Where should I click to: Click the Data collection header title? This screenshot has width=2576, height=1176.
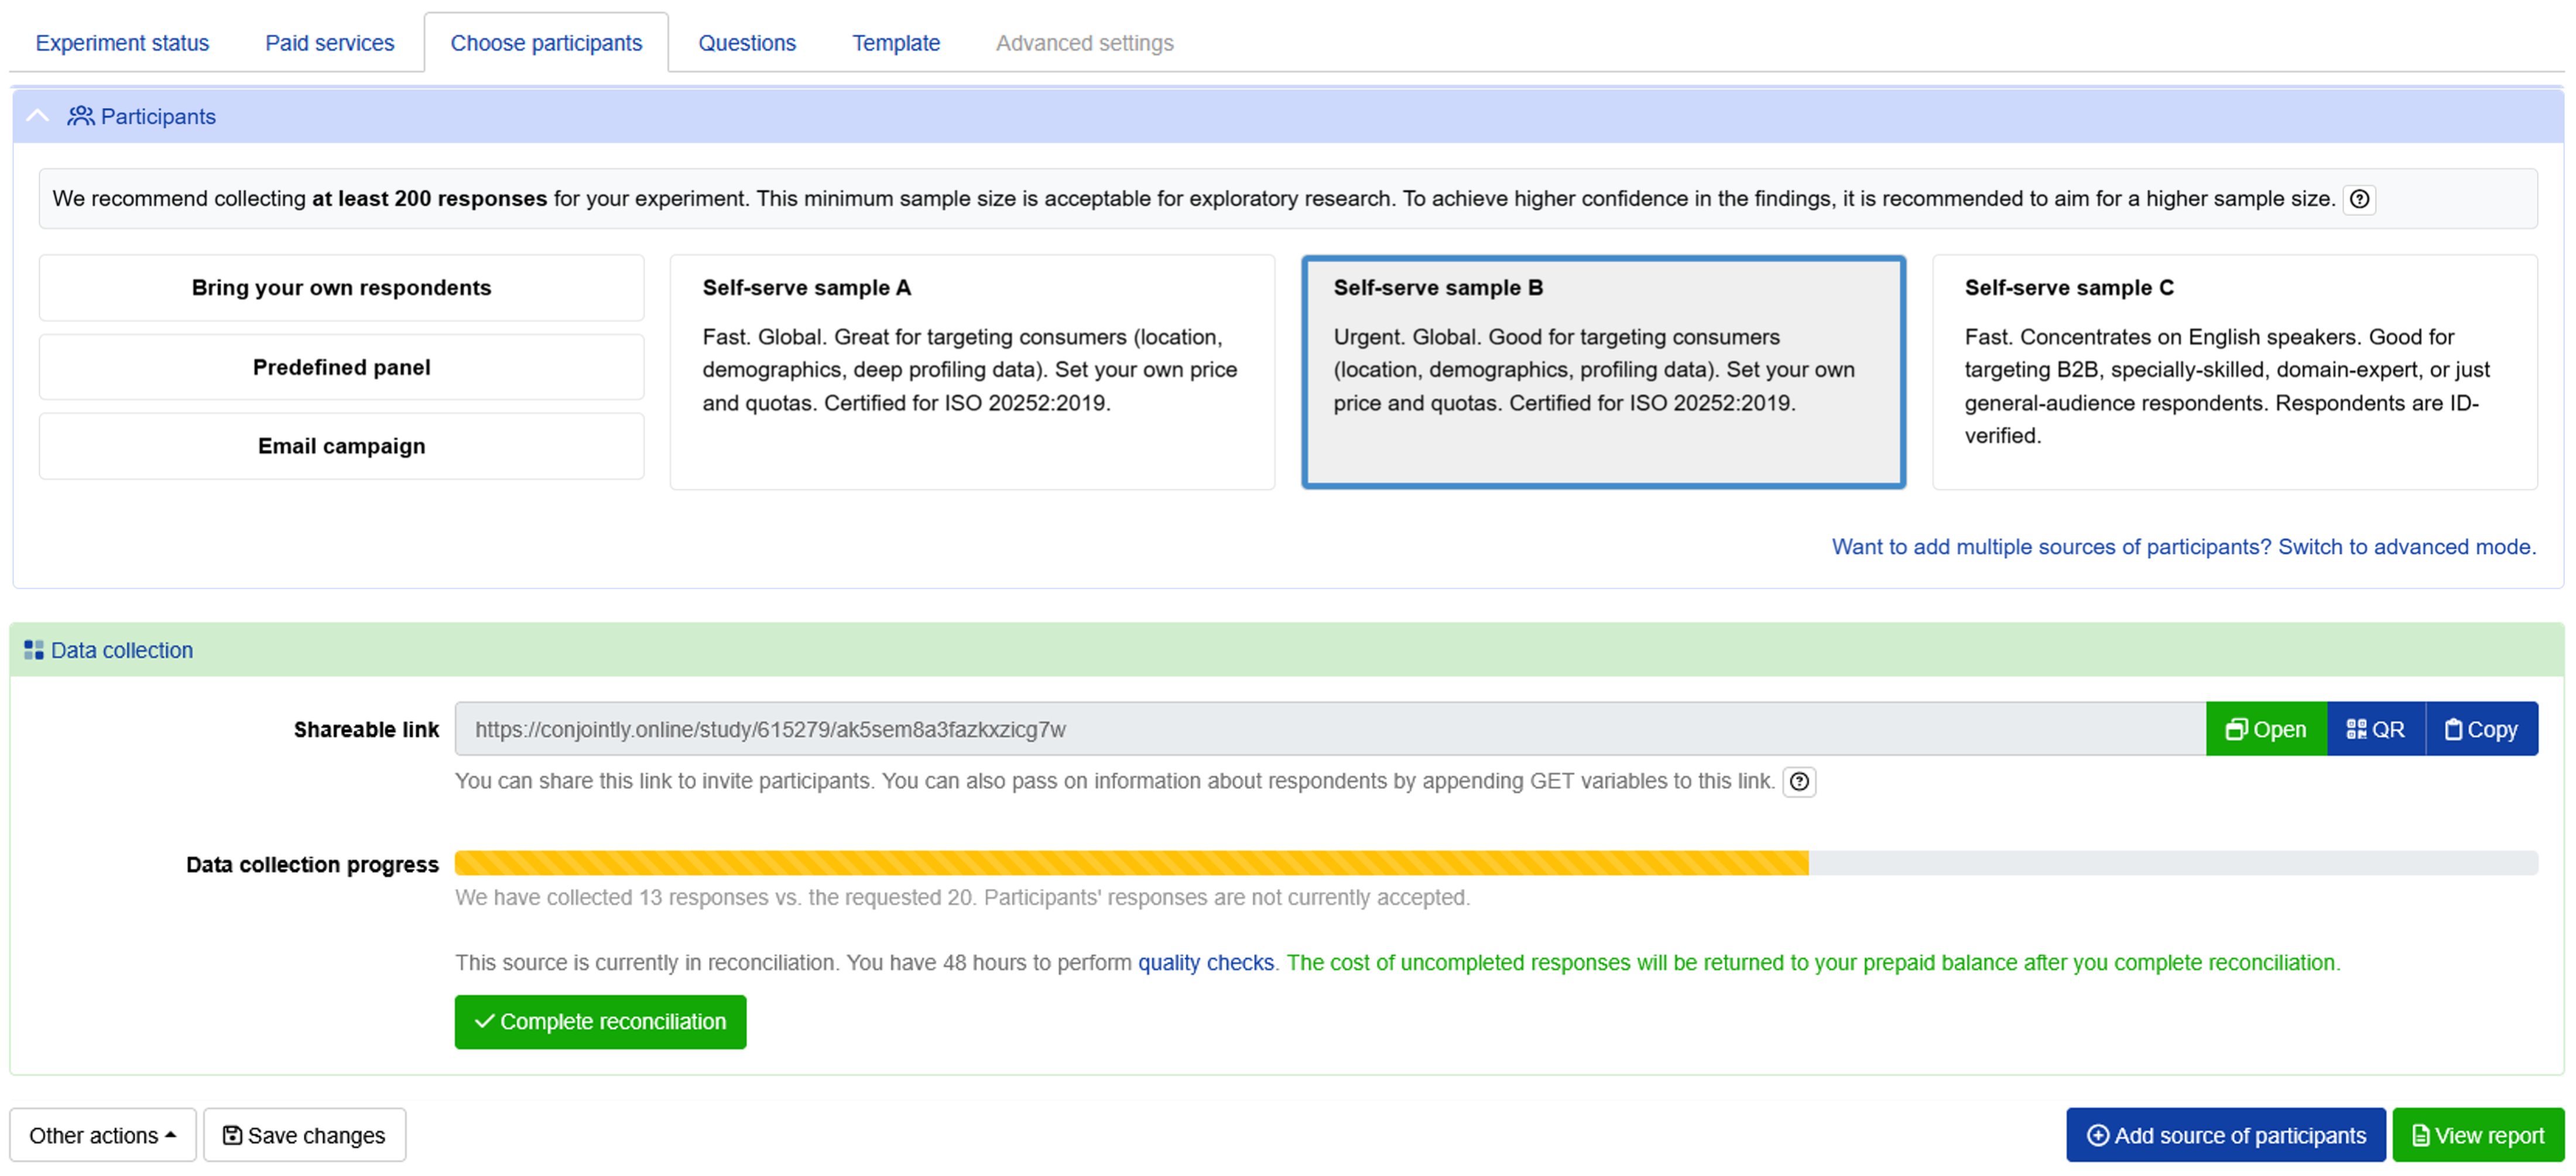coord(122,650)
